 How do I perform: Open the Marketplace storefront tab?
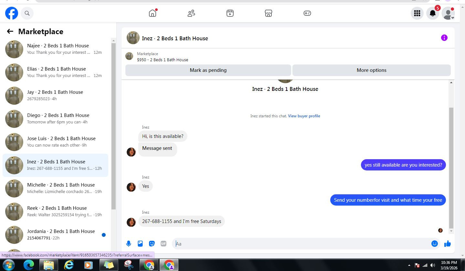[269, 13]
